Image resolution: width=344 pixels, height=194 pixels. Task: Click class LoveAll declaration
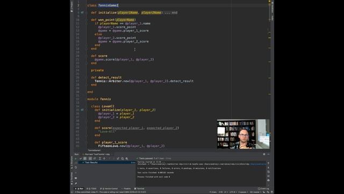coord(103,106)
